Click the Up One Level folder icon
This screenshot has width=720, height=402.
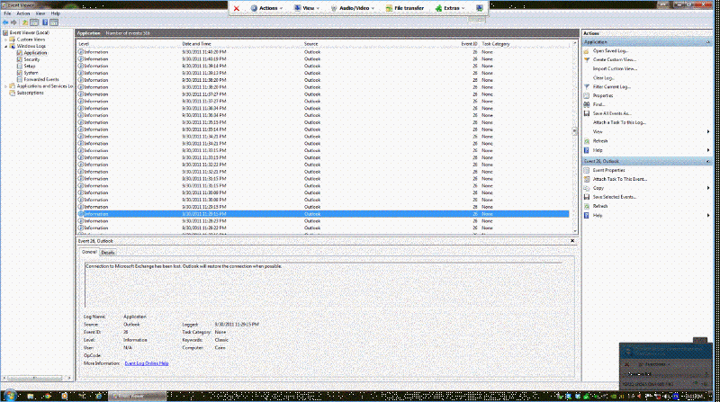pos(25,22)
